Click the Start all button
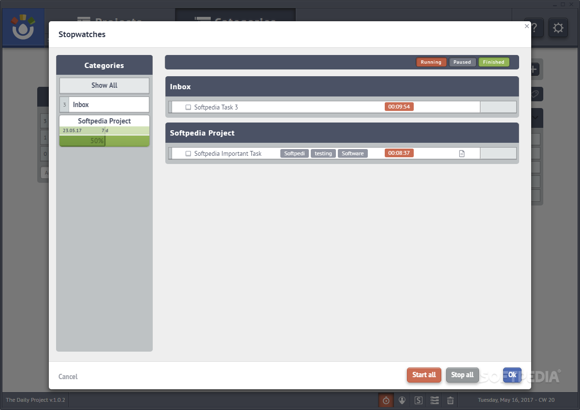 coord(424,375)
